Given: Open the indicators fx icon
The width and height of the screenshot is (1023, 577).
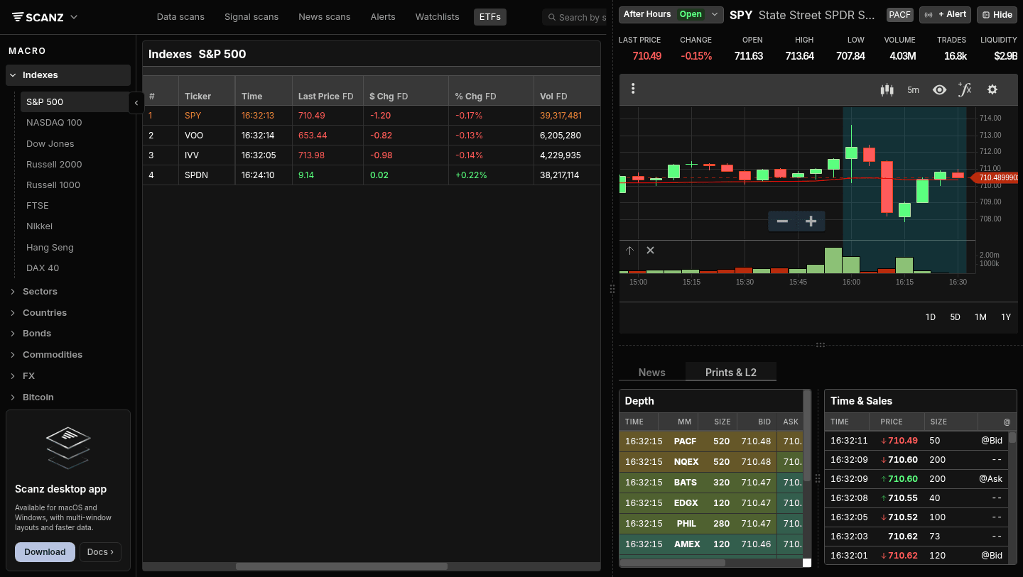Looking at the screenshot, I should [964, 89].
